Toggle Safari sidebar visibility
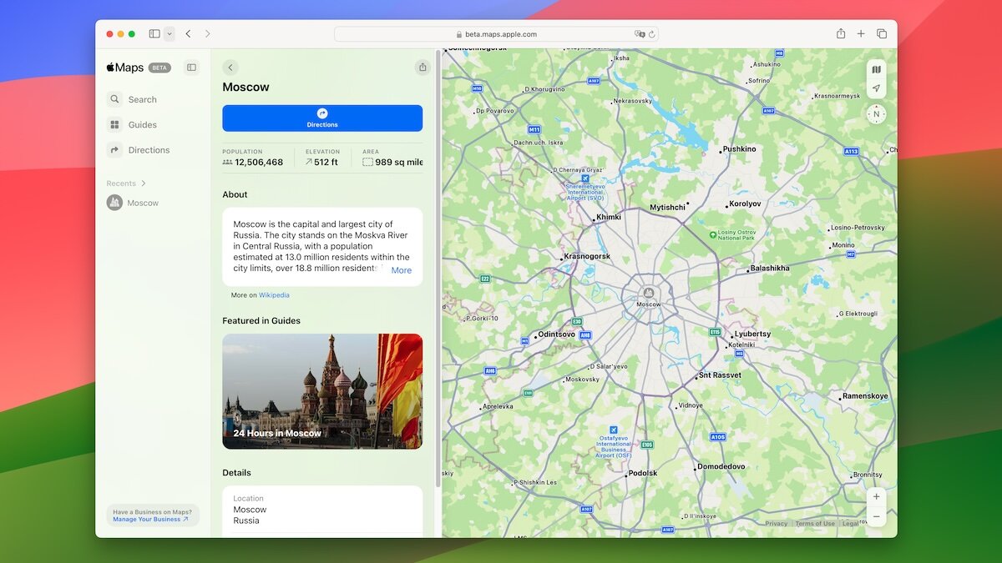Image resolution: width=1002 pixels, height=563 pixels. pyautogui.click(x=154, y=34)
